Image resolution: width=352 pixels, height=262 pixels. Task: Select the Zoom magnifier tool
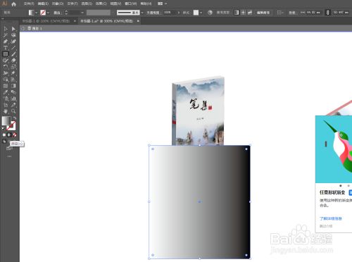coord(13,111)
